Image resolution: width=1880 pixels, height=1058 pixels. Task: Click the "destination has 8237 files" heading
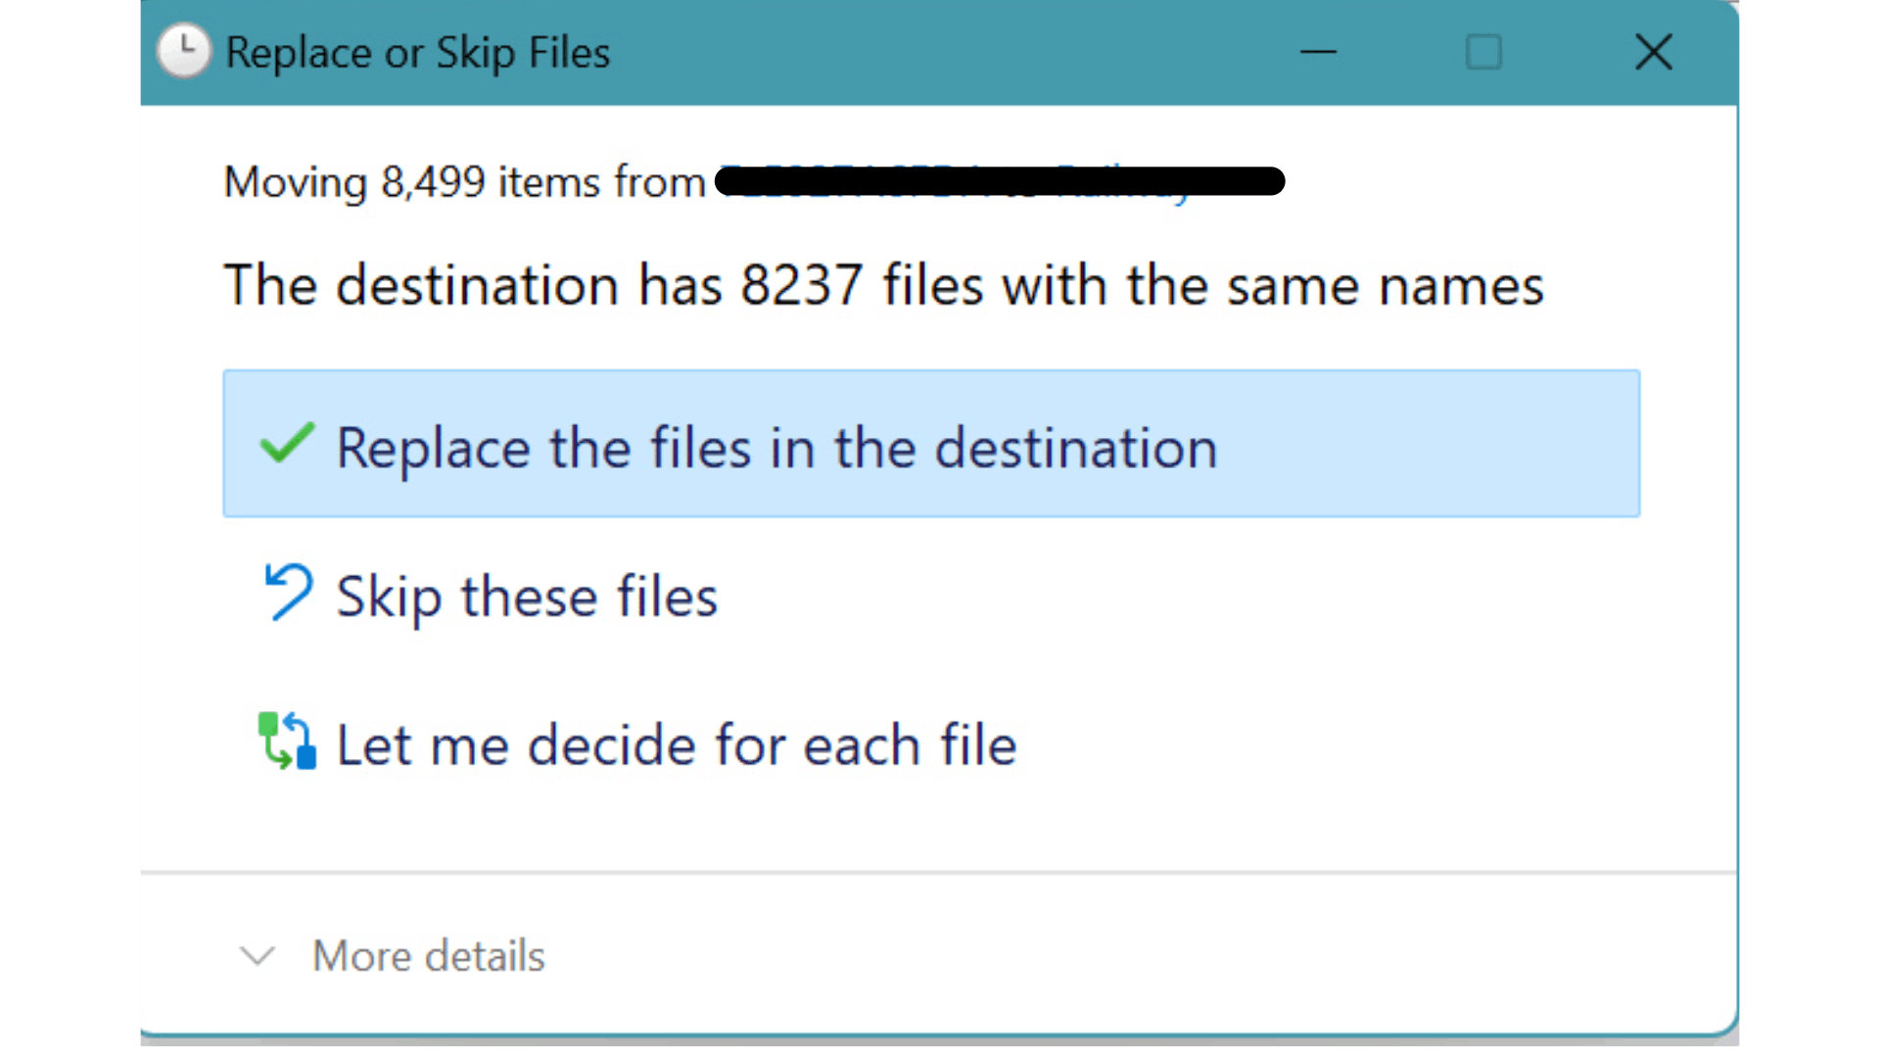pos(883,285)
